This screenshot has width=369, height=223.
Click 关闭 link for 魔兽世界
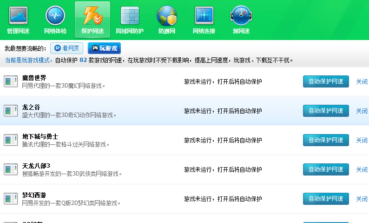362,81
